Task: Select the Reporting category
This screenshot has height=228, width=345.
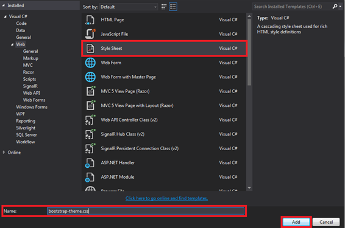Action: coord(26,121)
